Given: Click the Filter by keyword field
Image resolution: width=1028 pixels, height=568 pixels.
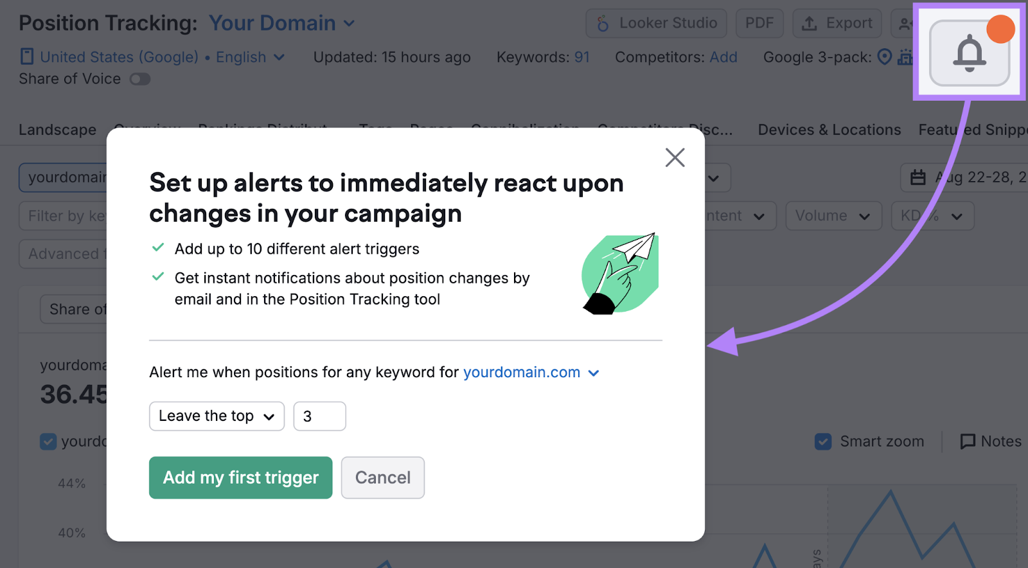Looking at the screenshot, I should coord(63,216).
